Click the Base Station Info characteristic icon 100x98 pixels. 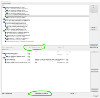click(x=5, y=20)
